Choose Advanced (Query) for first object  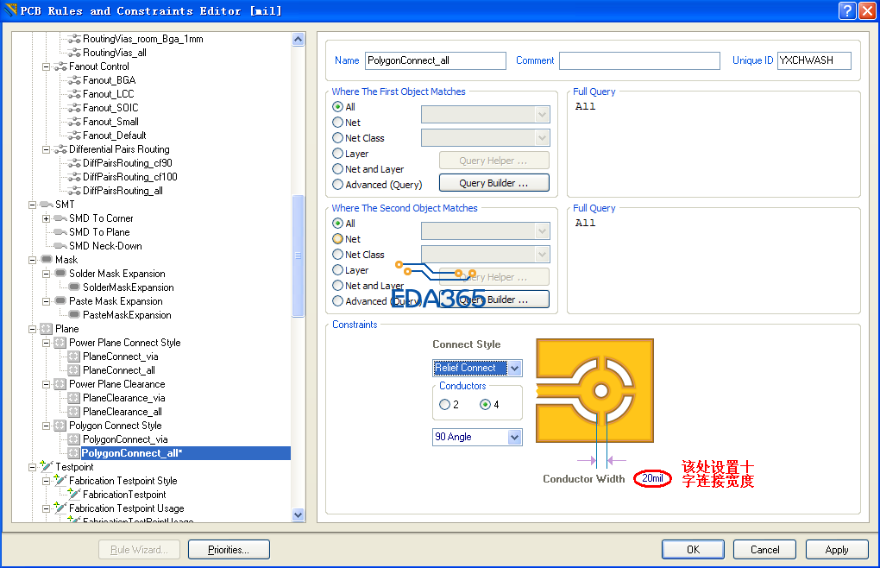(x=338, y=185)
